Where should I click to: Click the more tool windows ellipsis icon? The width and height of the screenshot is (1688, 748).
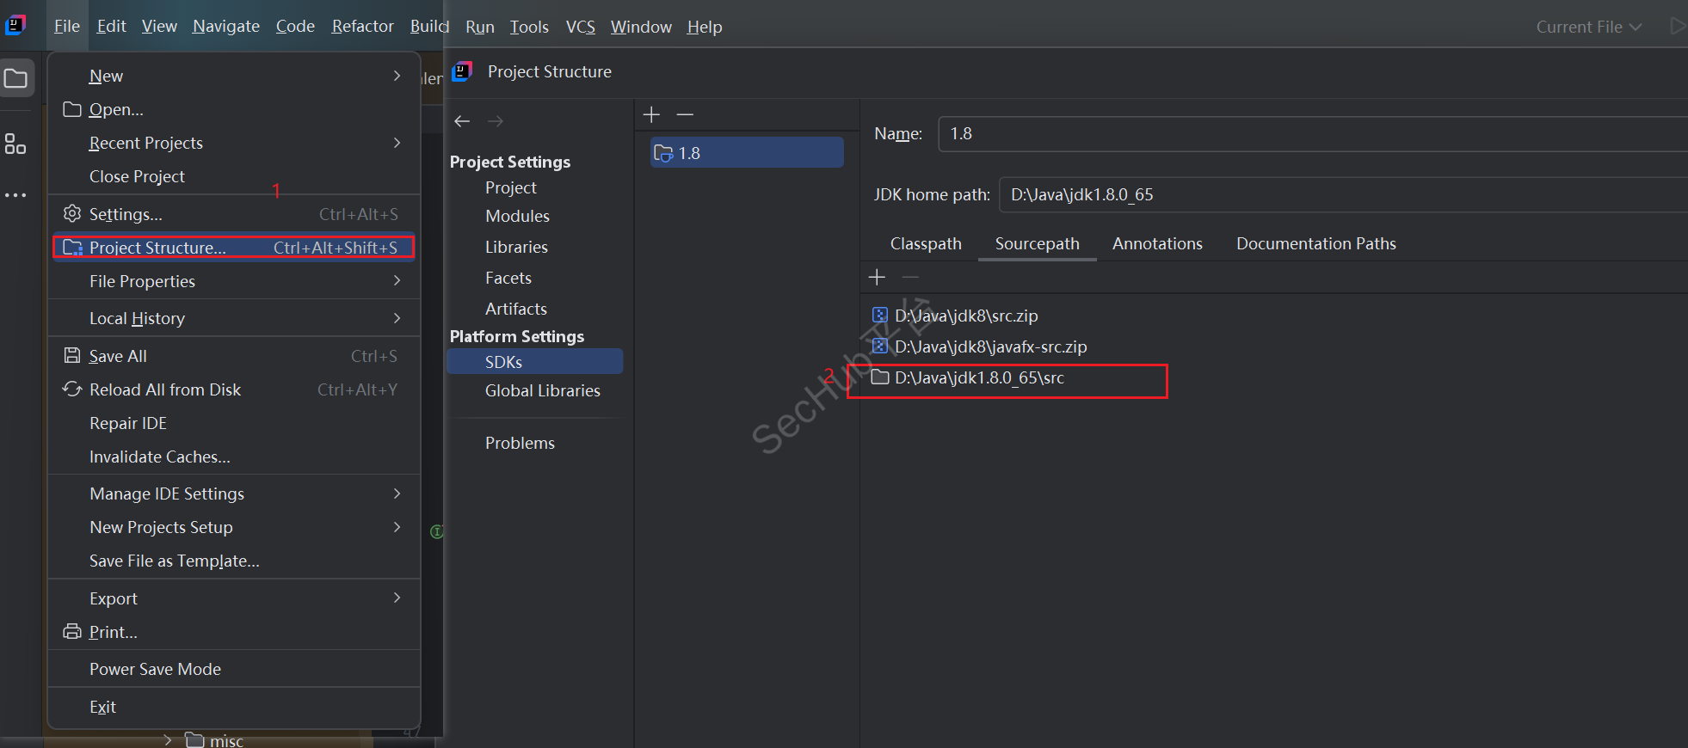pyautogui.click(x=15, y=195)
